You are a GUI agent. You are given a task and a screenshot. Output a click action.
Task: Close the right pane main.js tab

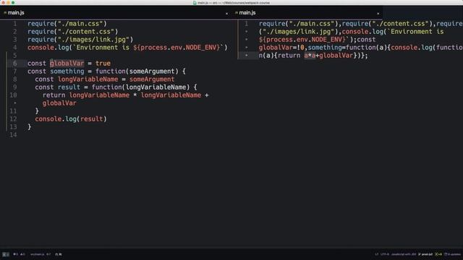click(378, 13)
